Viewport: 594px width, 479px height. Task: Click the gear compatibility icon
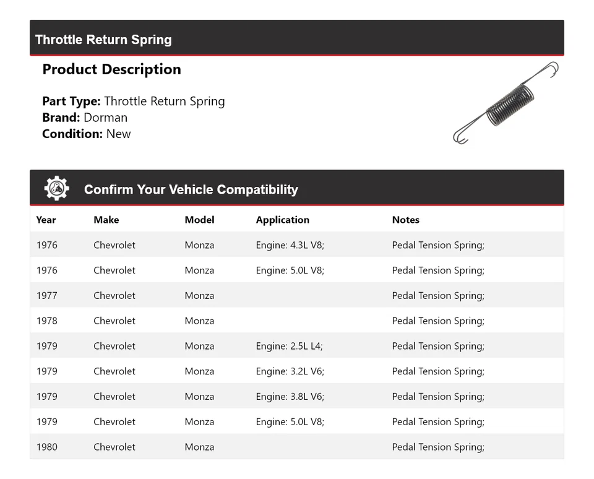[56, 189]
